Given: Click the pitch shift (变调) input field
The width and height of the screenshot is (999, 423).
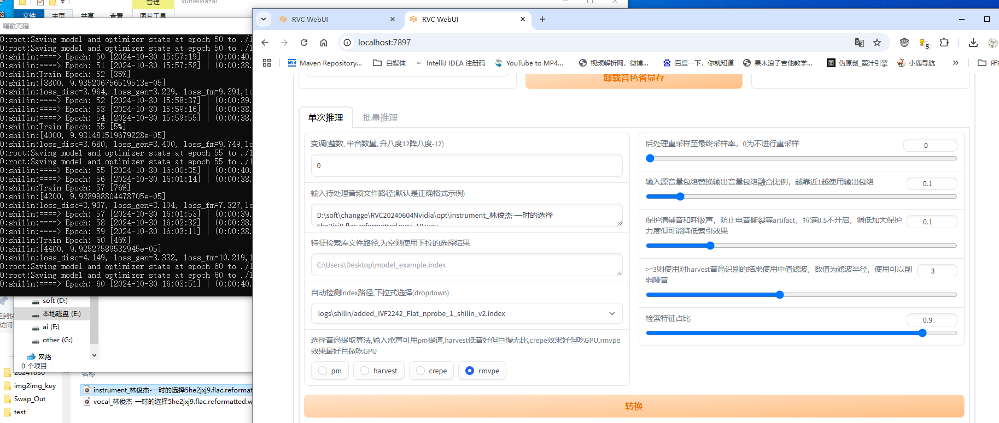Looking at the screenshot, I should click(x=466, y=165).
